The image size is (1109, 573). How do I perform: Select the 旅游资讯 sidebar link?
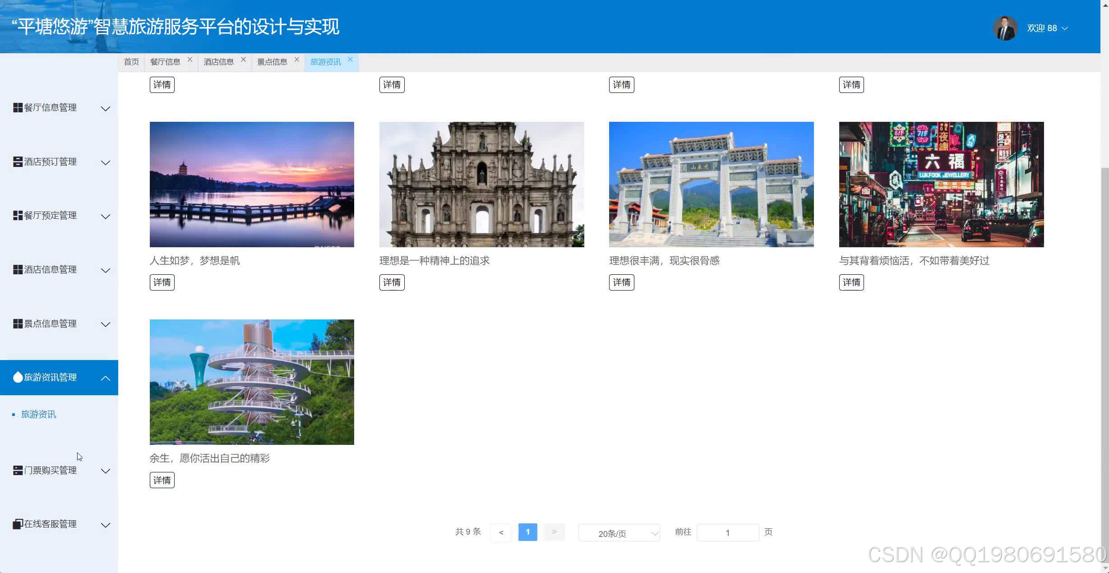(39, 414)
